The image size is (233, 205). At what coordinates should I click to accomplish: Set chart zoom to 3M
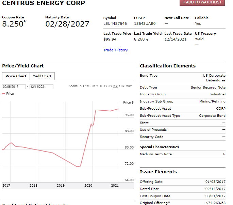pyautogui.click(x=93, y=86)
